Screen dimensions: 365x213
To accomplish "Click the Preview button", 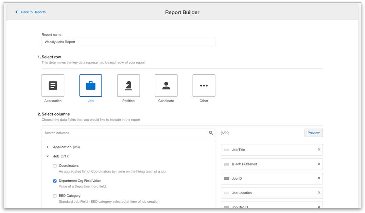I will coord(313,133).
